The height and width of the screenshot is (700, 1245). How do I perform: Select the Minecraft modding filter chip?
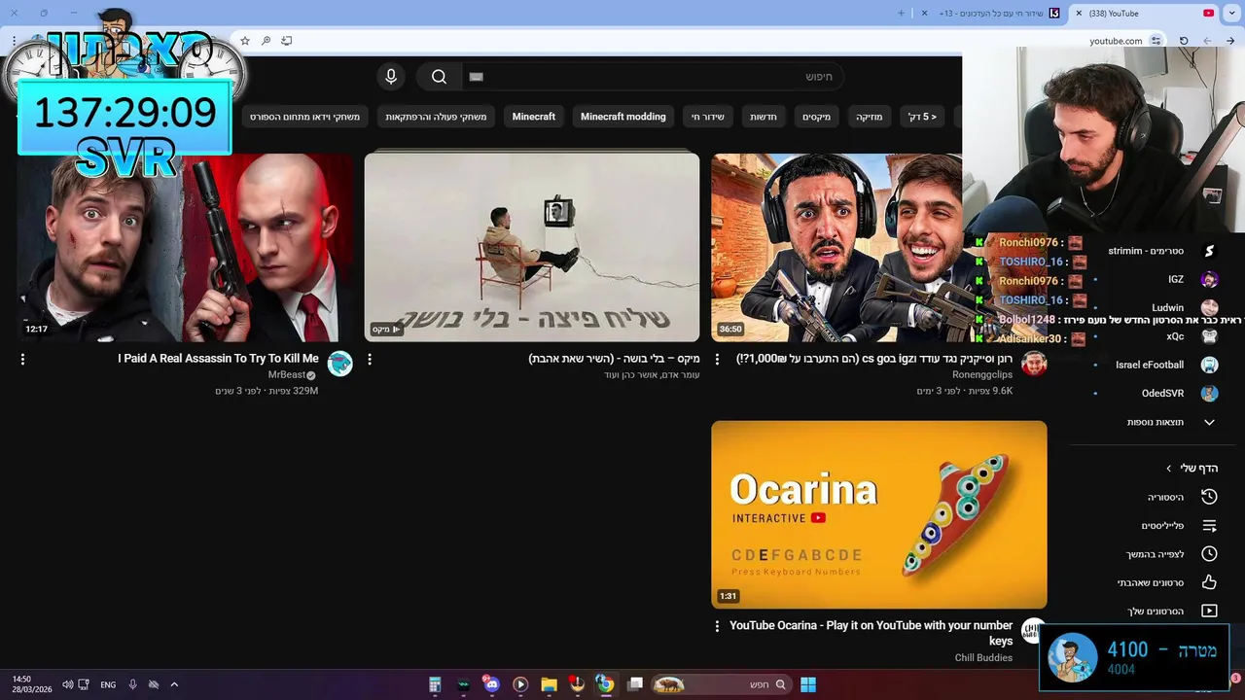[623, 117]
